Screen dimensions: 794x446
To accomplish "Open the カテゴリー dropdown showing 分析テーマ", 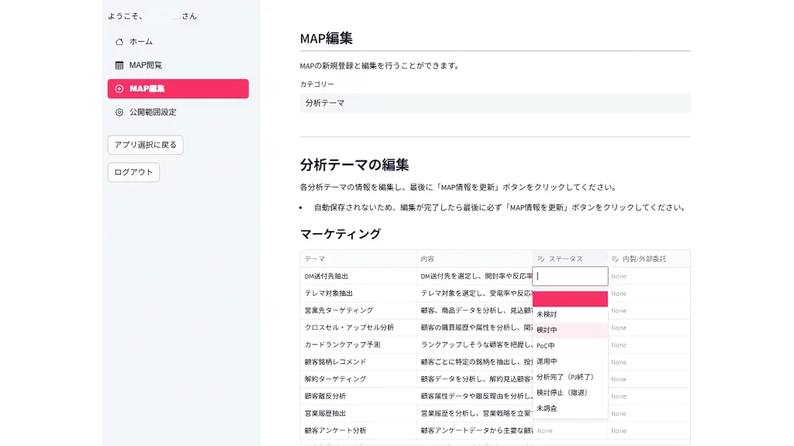I will coord(495,103).
